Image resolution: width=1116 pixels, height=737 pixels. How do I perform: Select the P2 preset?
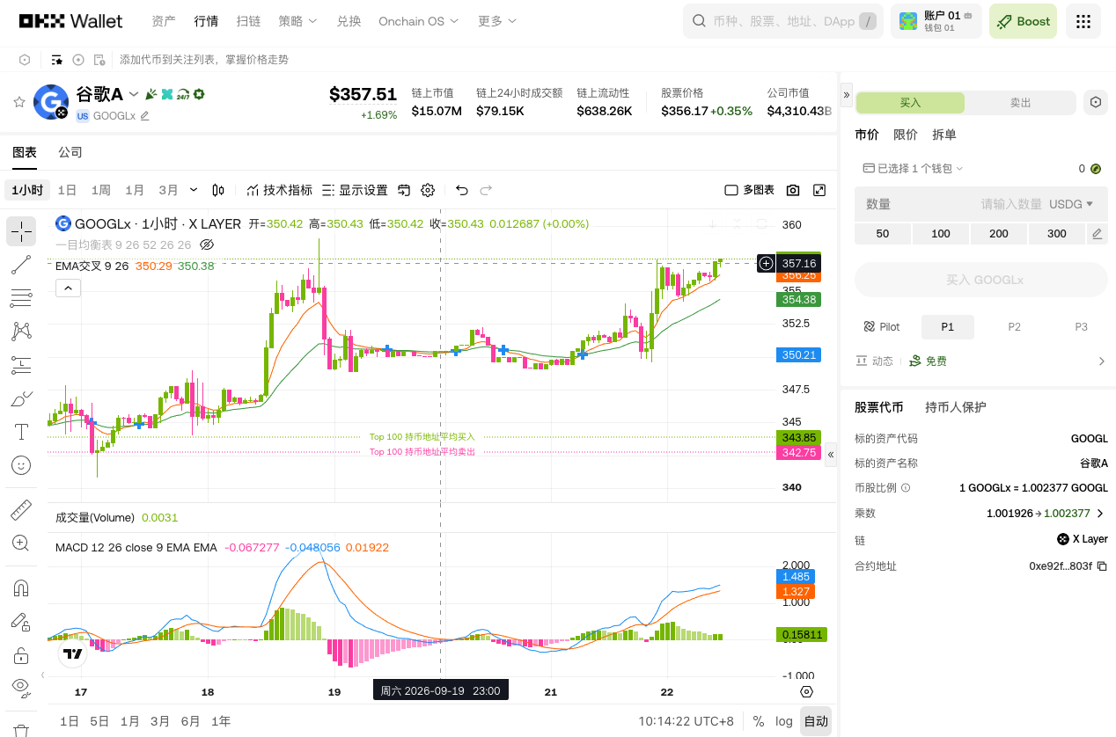coord(1015,327)
